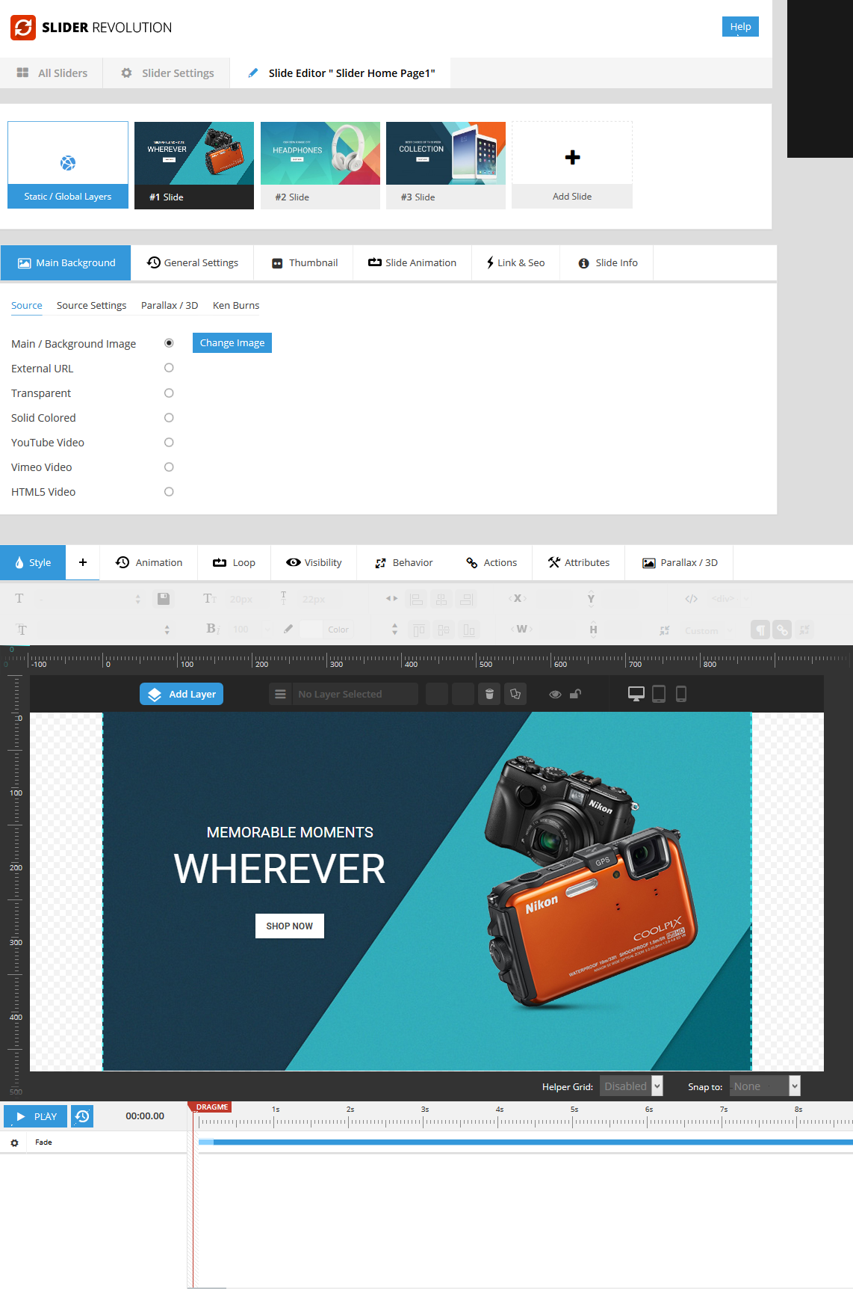
Task: Toggle the layer lock icon
Action: tap(575, 694)
